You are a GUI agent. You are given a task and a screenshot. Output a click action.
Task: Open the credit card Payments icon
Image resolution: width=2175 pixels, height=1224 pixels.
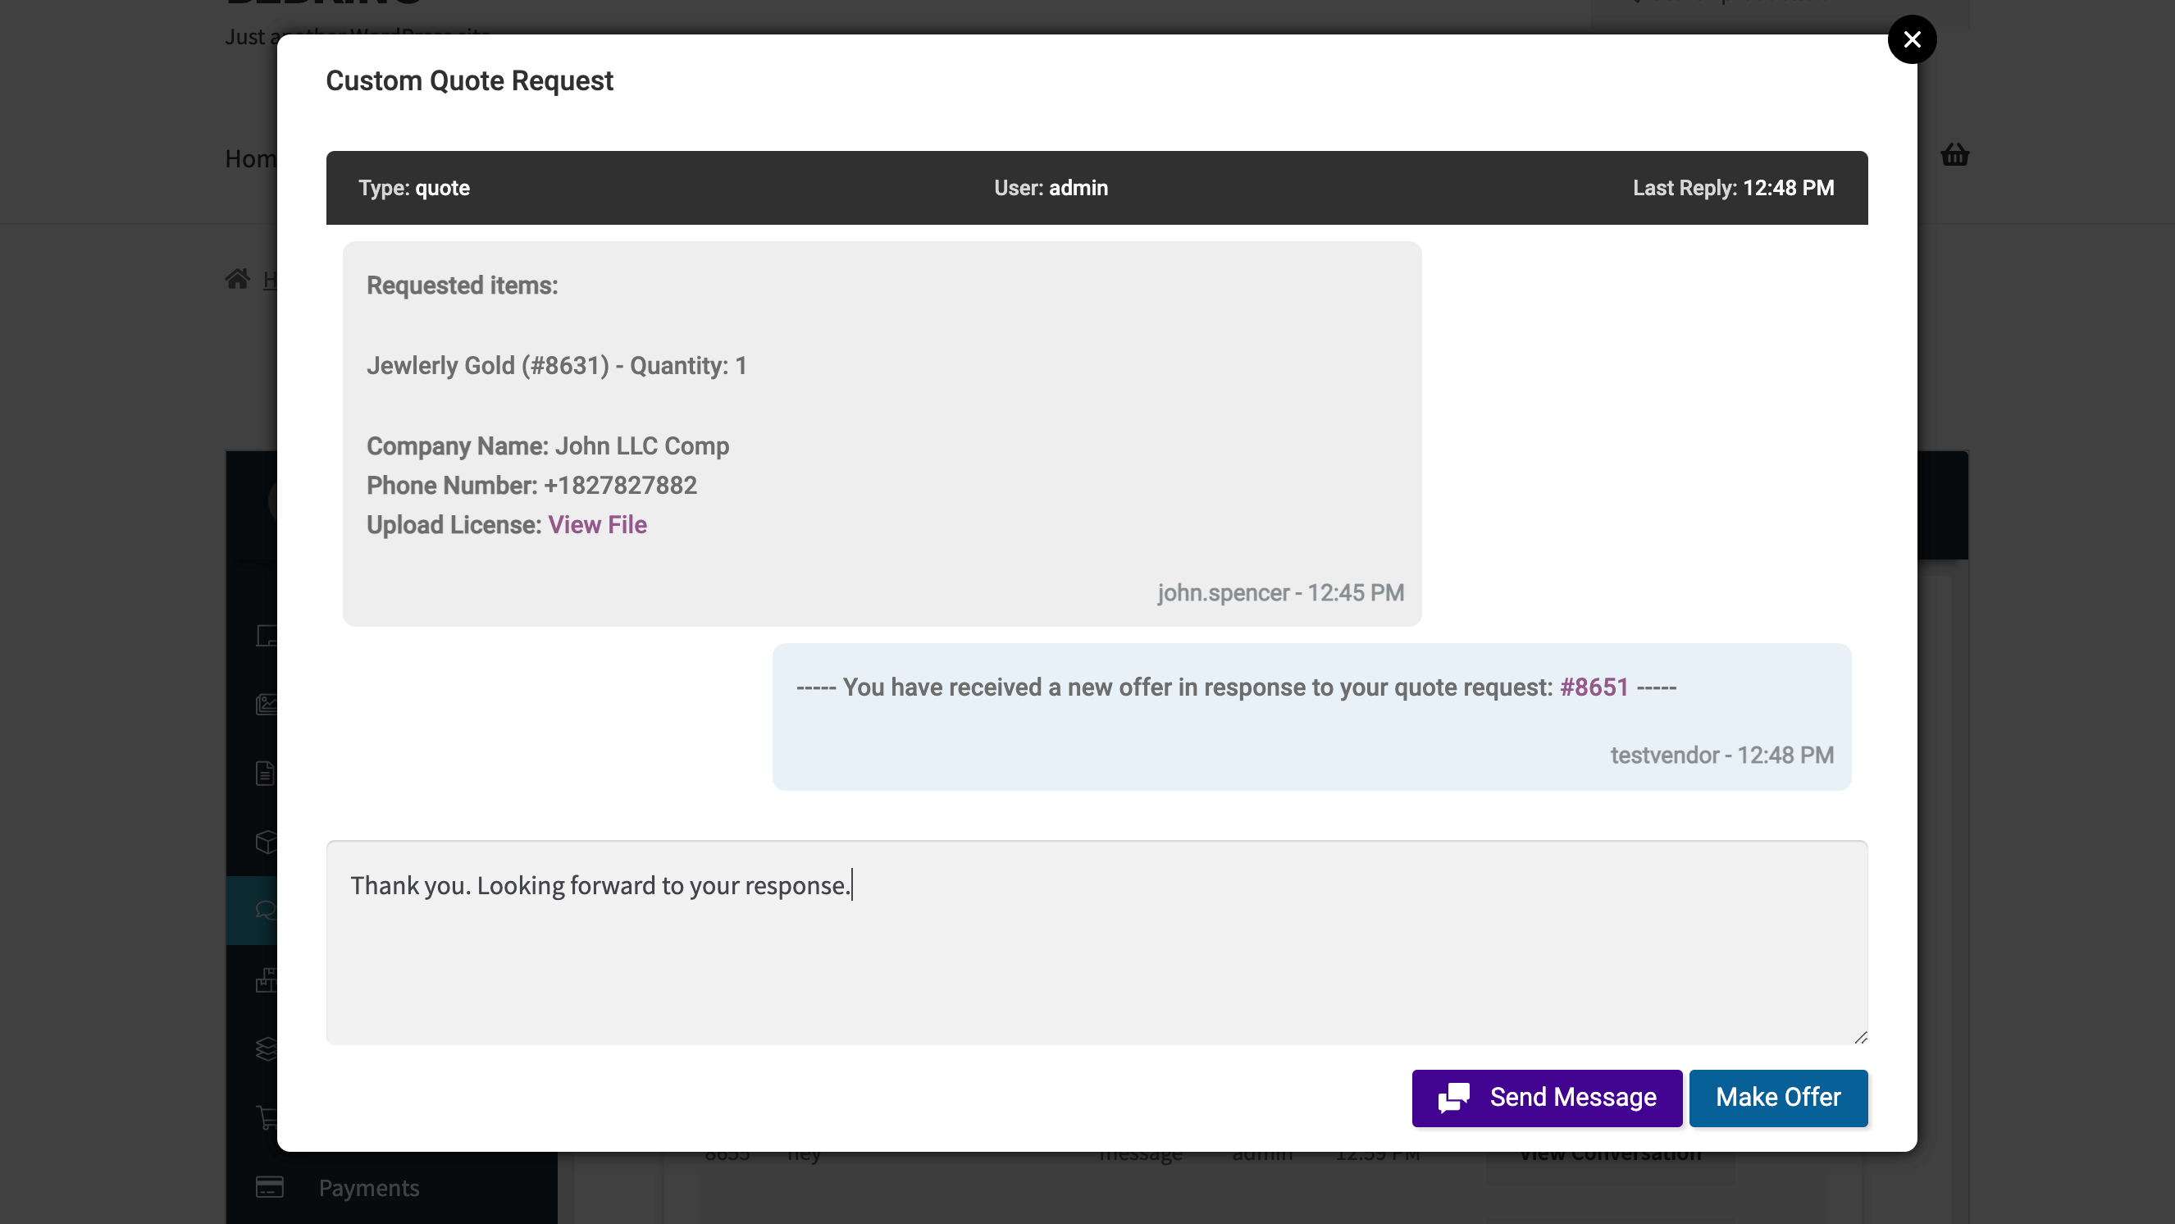coord(269,1187)
